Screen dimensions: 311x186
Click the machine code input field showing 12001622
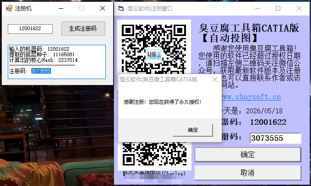click(x=30, y=29)
